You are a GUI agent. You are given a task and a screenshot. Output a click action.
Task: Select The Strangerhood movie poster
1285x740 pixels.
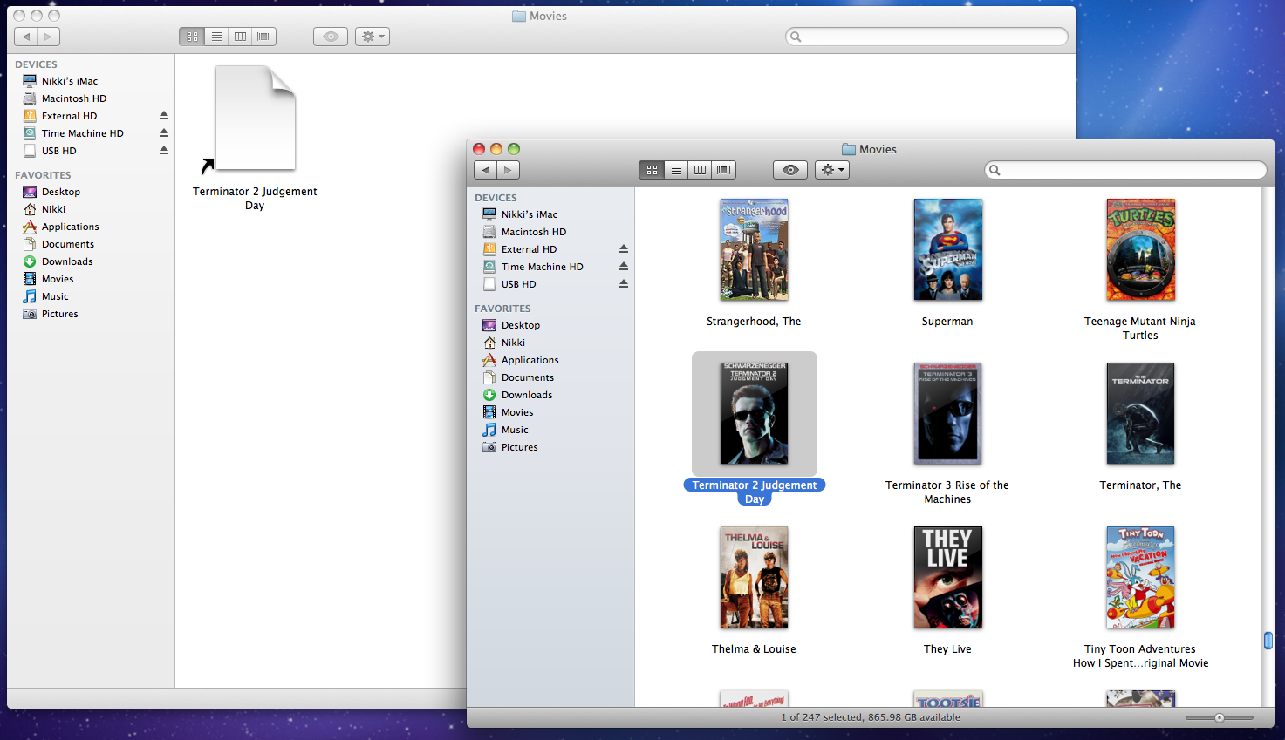pos(755,249)
